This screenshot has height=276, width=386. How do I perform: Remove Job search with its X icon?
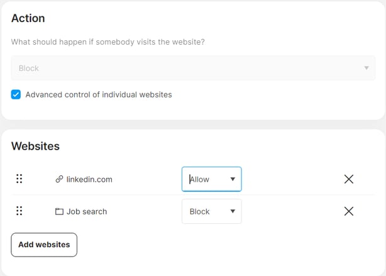point(349,211)
